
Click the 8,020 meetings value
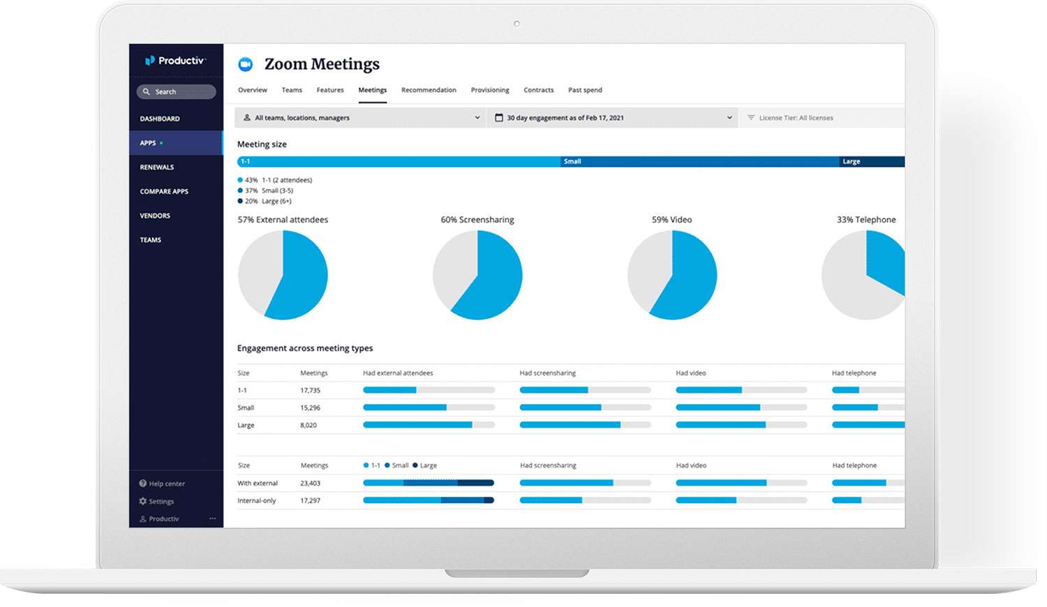309,426
